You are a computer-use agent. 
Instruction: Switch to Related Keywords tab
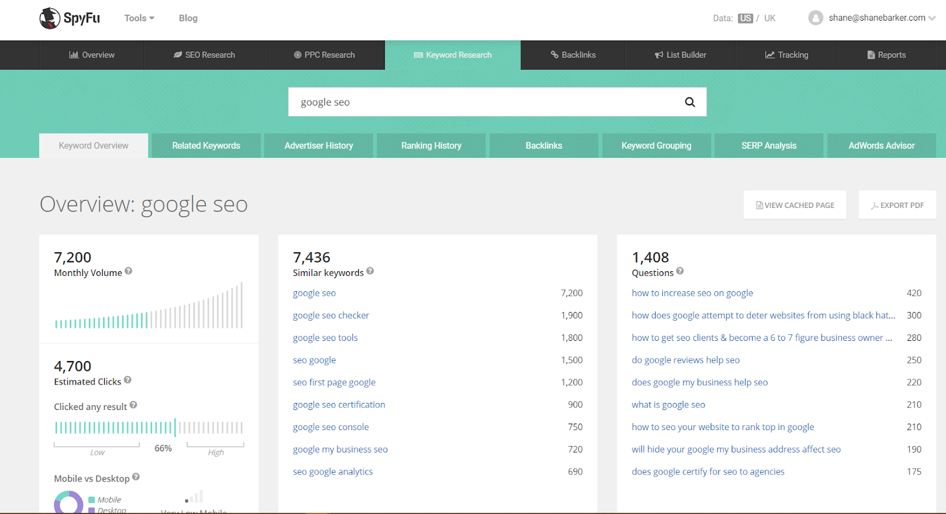pos(206,145)
